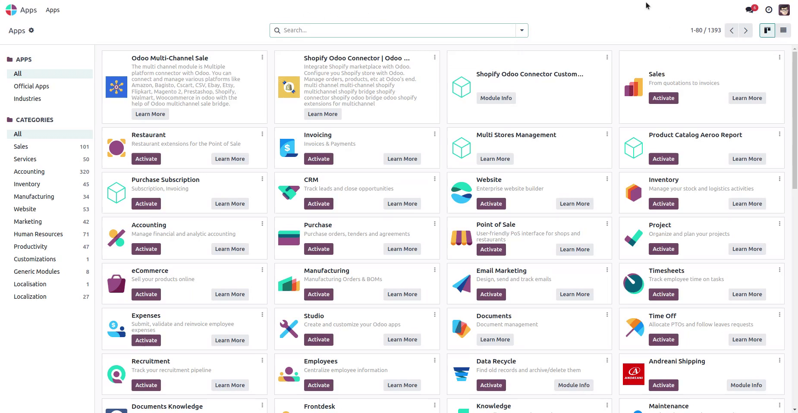Open the Odoo home menu logo
The image size is (798, 413).
point(11,10)
